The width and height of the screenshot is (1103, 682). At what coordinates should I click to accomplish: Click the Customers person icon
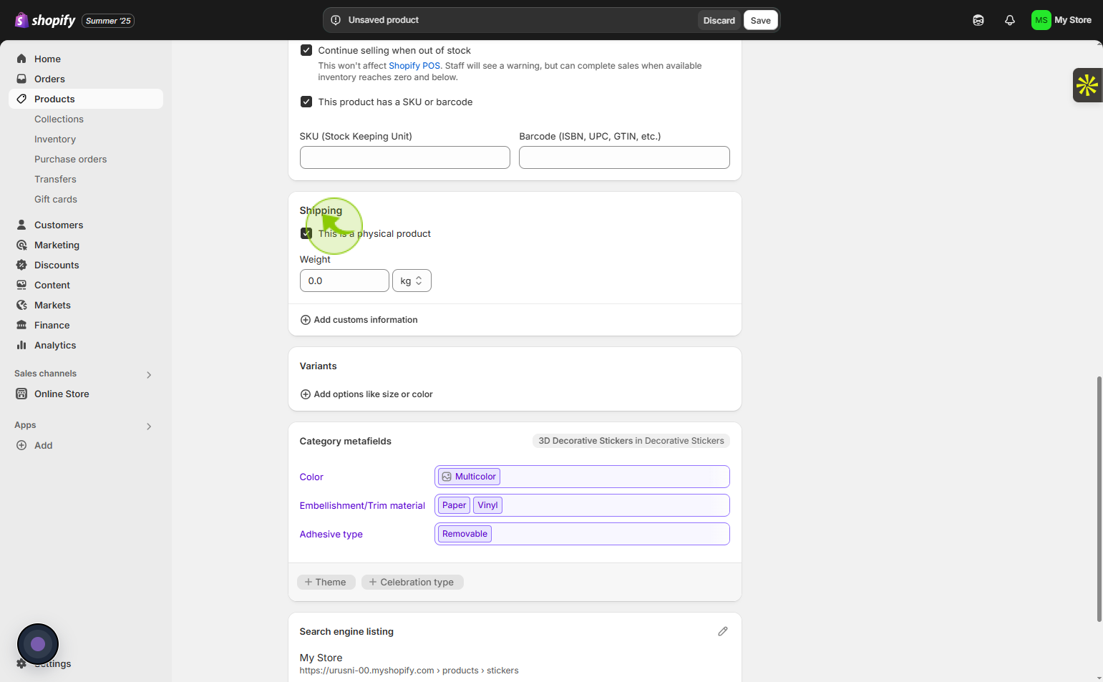point(21,225)
